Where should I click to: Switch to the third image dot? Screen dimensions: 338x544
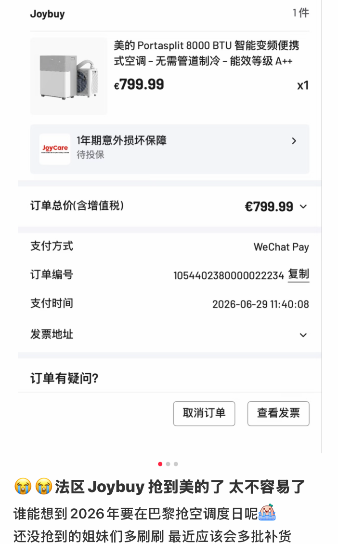click(176, 464)
